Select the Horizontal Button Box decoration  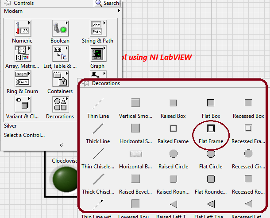point(136,154)
